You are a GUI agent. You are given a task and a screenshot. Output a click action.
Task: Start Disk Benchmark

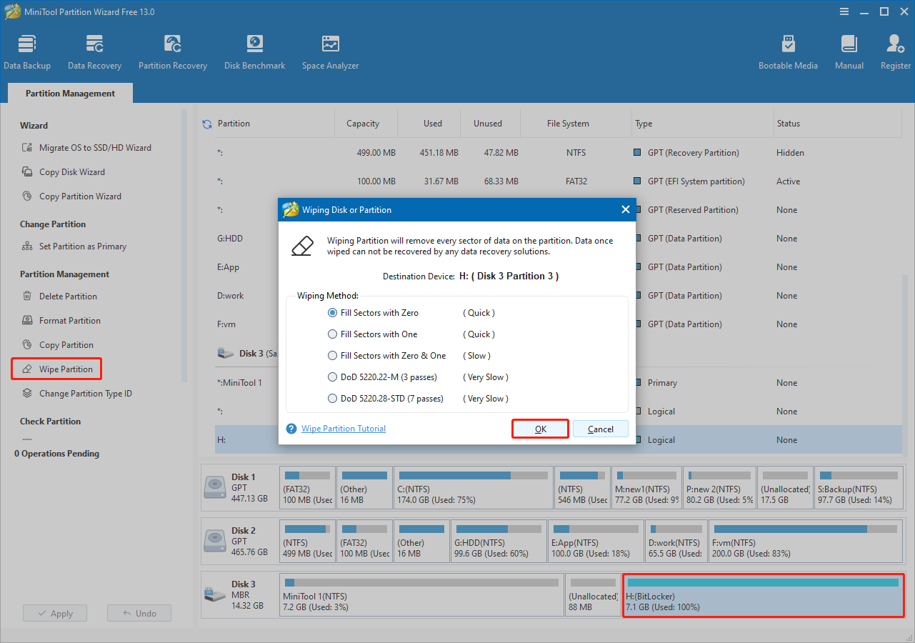[254, 50]
